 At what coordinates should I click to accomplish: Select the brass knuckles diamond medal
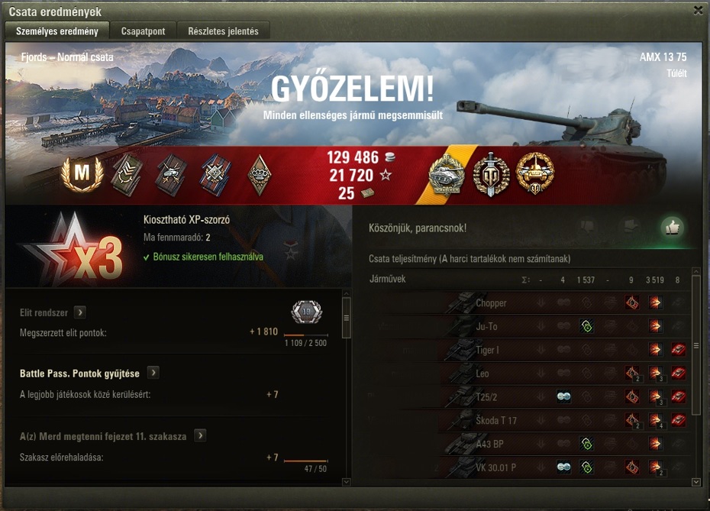(x=260, y=175)
